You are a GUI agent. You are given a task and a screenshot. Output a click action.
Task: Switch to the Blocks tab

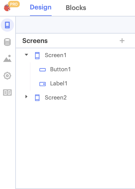76,8
